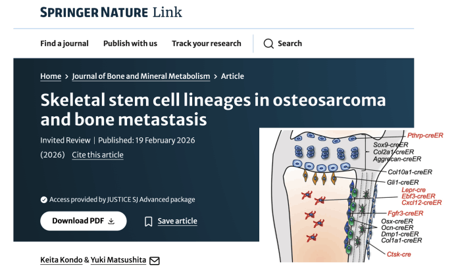Screen dimensions: 458x270
Task: Go to Home breadcrumb link
Action: (x=51, y=76)
